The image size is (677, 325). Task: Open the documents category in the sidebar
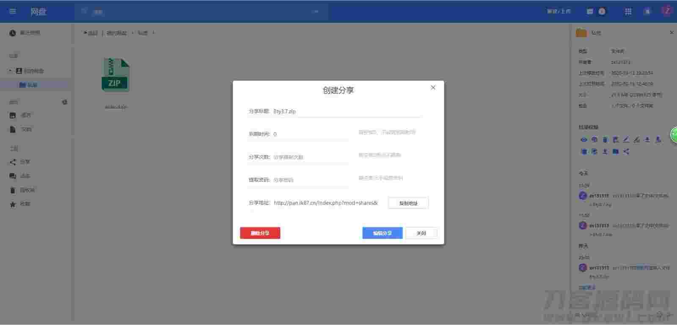pos(21,130)
